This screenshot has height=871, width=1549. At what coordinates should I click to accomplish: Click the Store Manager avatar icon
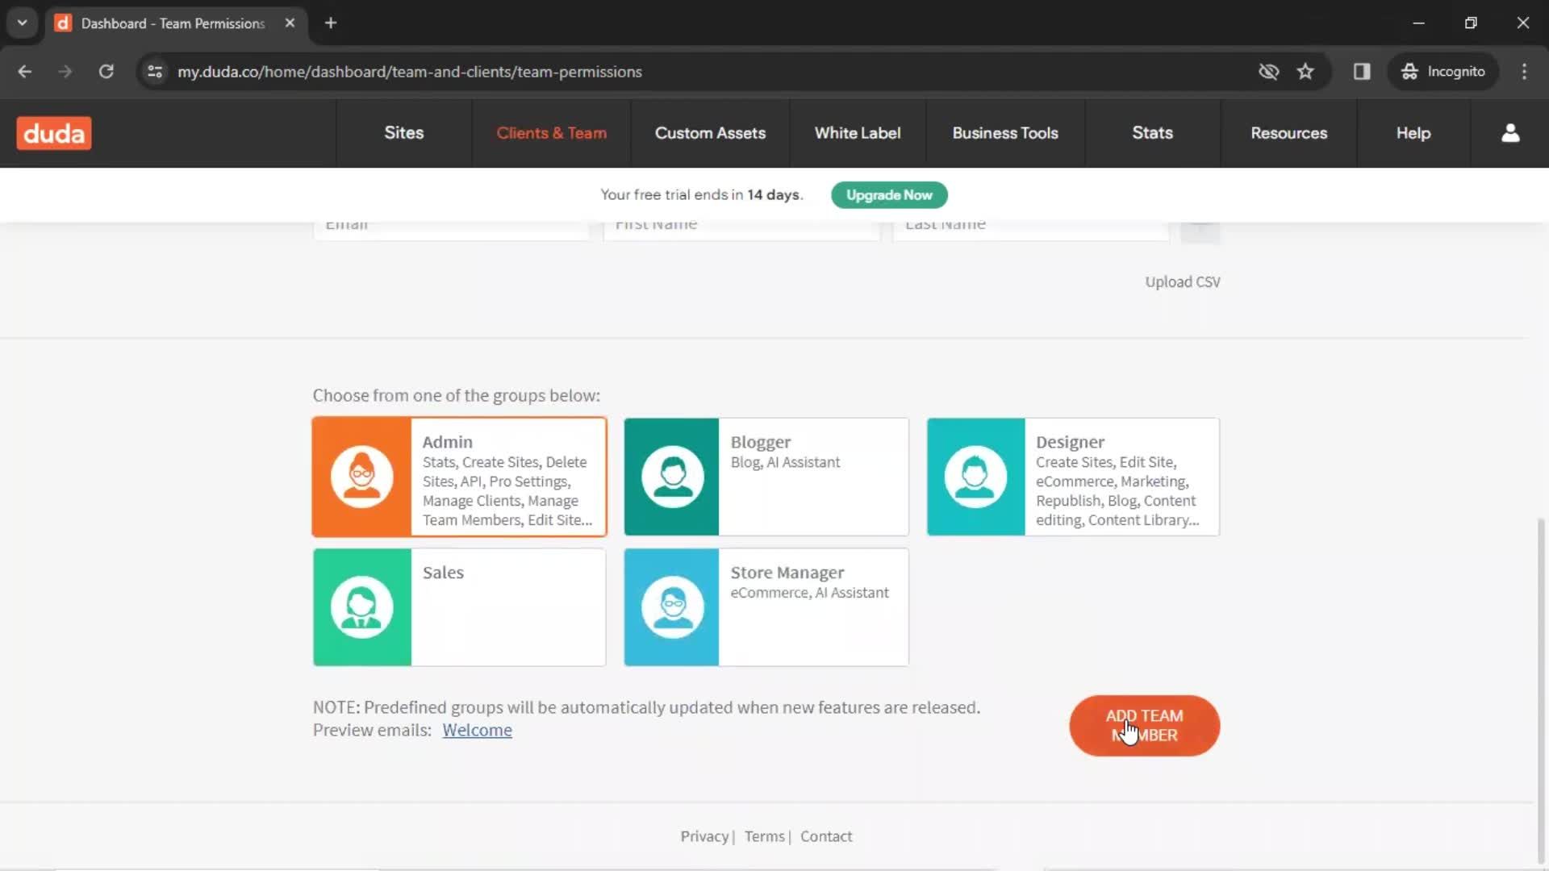tap(672, 607)
